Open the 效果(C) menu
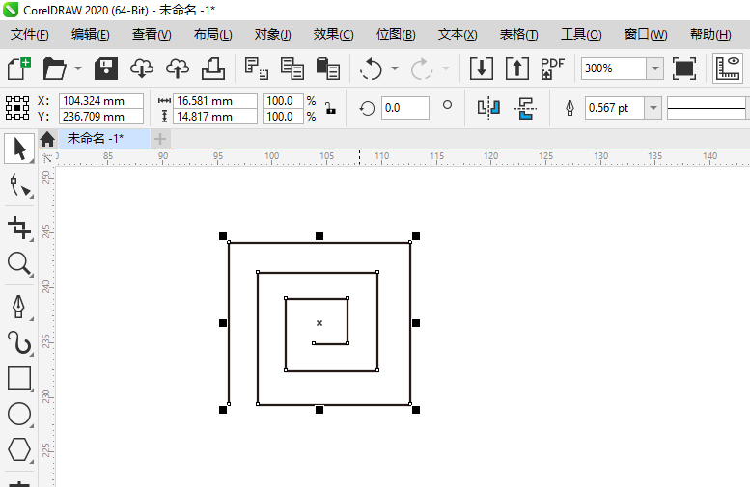The height and width of the screenshot is (487, 750). (333, 35)
